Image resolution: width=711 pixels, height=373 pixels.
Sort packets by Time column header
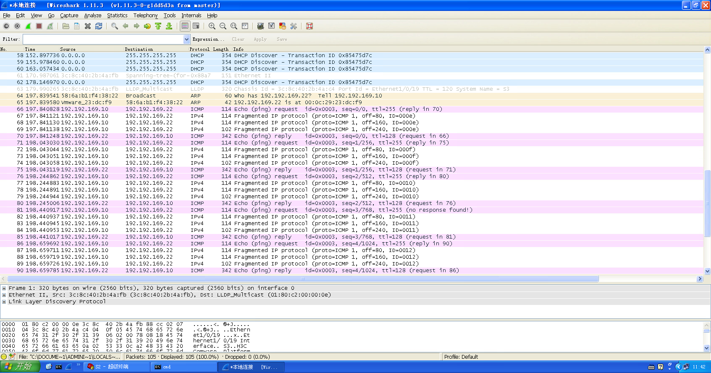(x=30, y=49)
